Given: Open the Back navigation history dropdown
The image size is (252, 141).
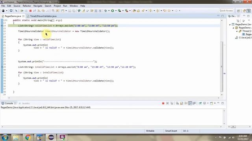Looking at the screenshot, I should [x=172, y=11].
